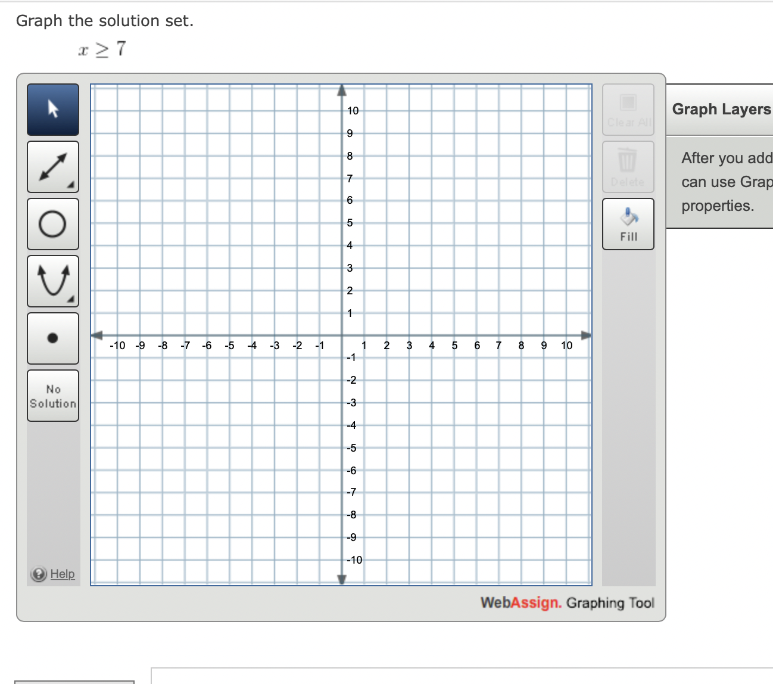Place a point at x equals 7
The image size is (773, 684).
click(x=498, y=335)
